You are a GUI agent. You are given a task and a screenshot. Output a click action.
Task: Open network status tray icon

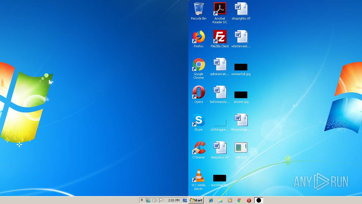point(148,200)
